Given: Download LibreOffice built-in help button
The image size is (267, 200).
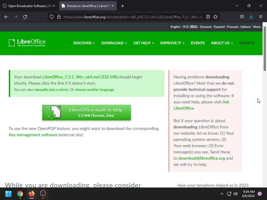Looking at the screenshot, I should tap(87, 113).
